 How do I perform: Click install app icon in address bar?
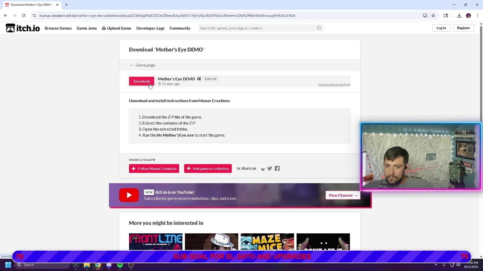[x=425, y=15]
